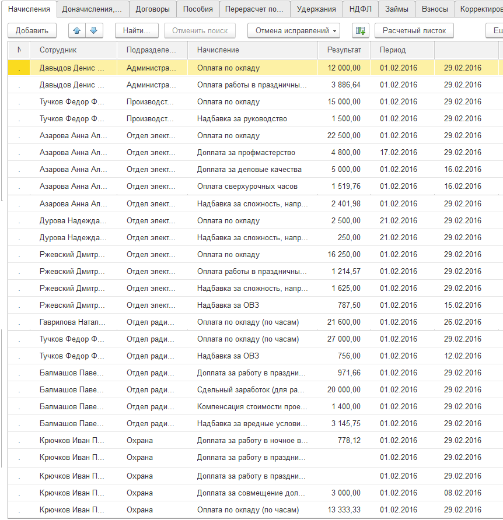The width and height of the screenshot is (503, 520).
Task: Switch to the Займы tab
Action: tap(397, 9)
